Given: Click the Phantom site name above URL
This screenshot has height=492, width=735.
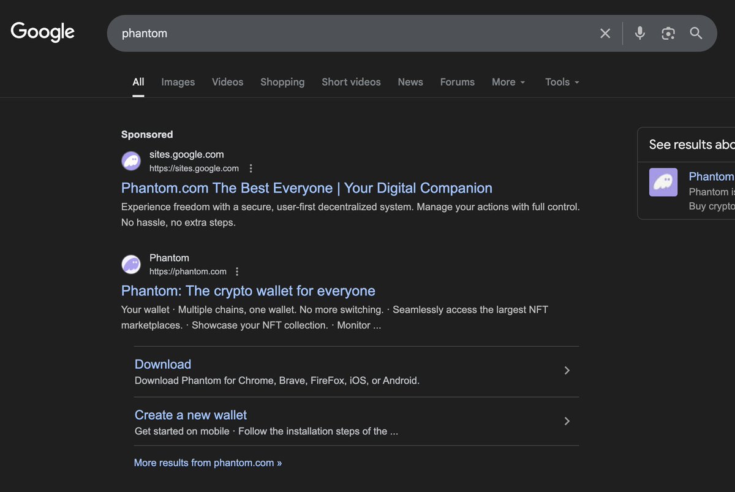Looking at the screenshot, I should click(169, 258).
